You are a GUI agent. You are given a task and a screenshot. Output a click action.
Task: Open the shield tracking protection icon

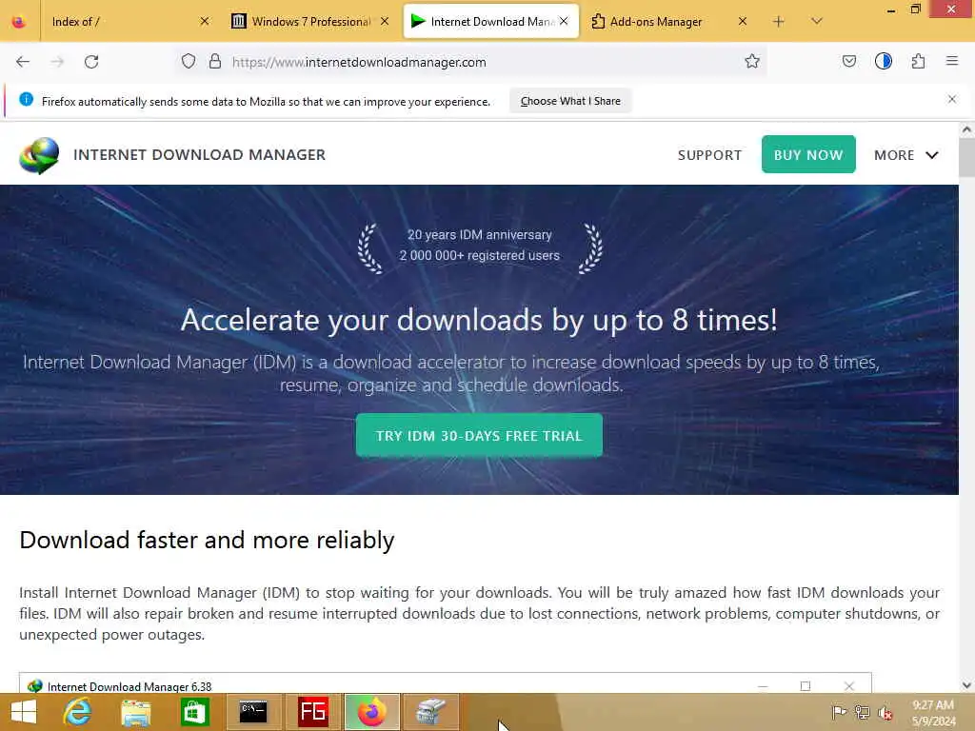[189, 61]
